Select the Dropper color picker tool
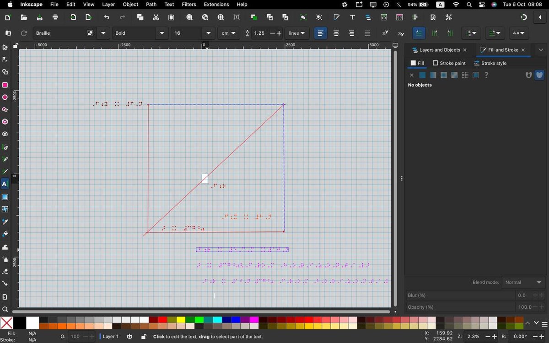549x343 pixels. 5,222
